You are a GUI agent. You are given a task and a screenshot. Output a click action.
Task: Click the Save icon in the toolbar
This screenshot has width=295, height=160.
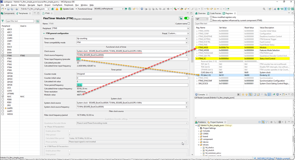pos(8,9)
